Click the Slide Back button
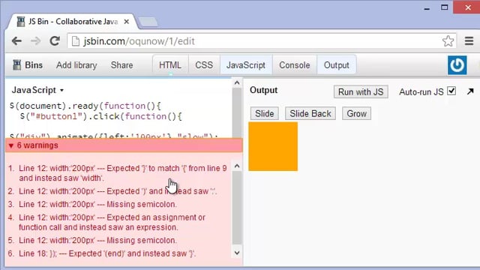480x270 pixels. (310, 113)
